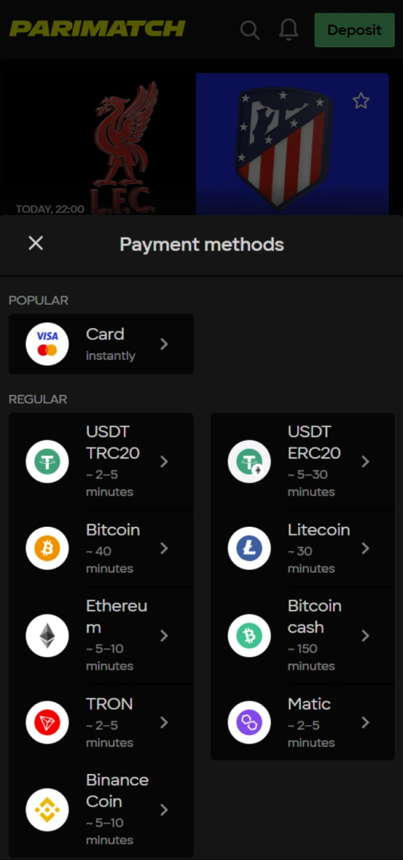Viewport: 403px width, 860px height.
Task: Open the search magnifier icon
Action: 250,30
